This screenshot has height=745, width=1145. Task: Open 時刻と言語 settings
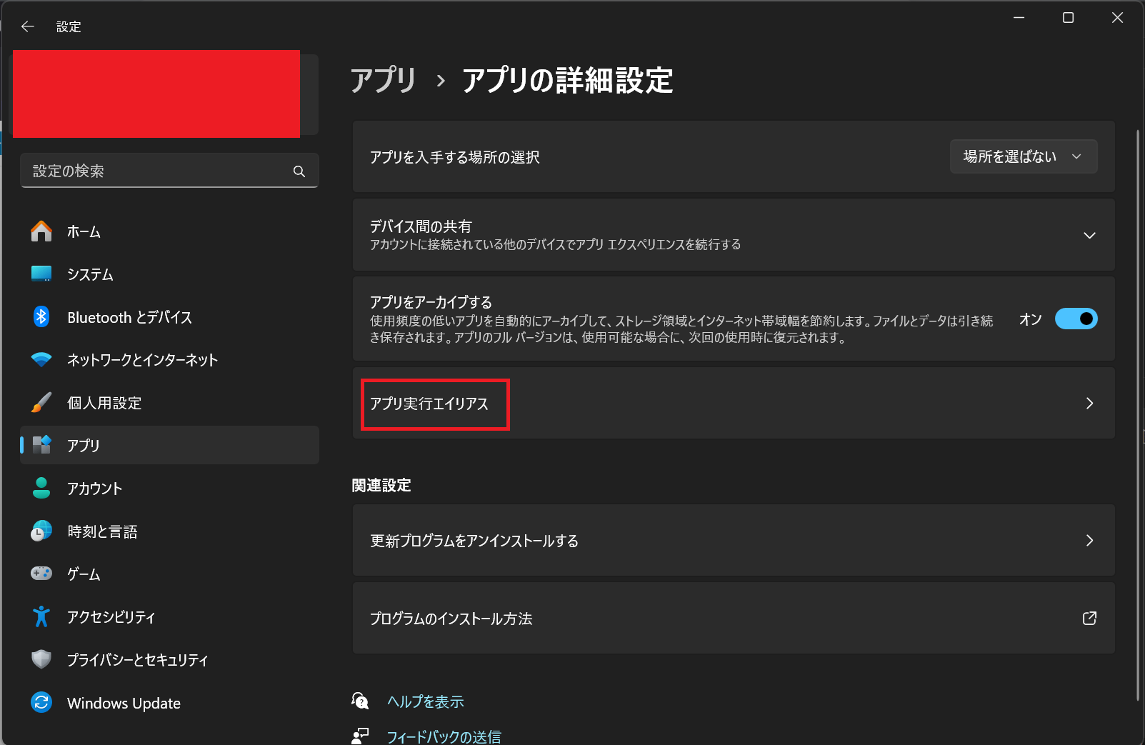169,531
